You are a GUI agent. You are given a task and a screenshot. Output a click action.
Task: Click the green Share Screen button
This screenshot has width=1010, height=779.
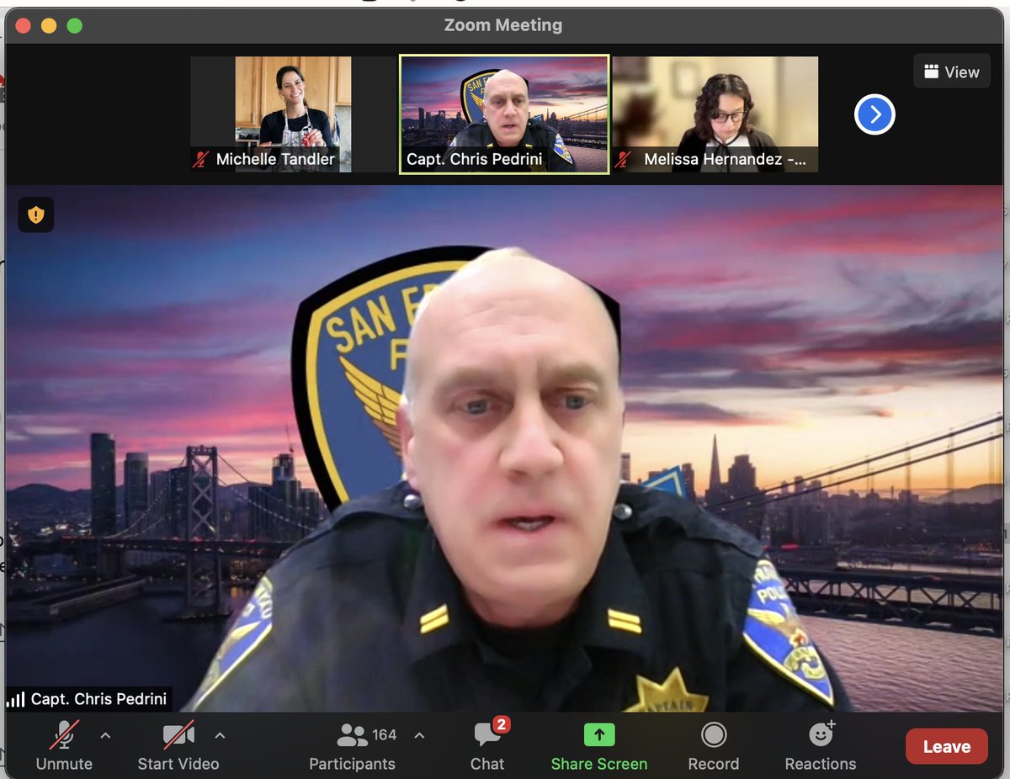coord(599,746)
